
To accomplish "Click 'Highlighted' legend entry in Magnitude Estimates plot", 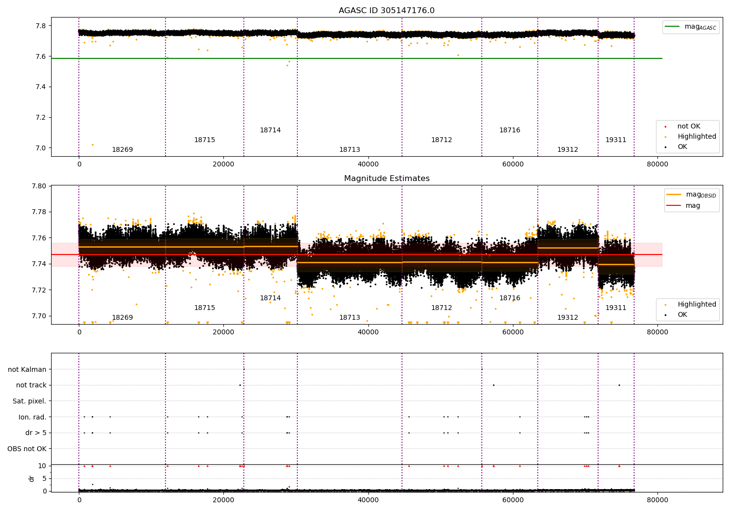I will [691, 305].
